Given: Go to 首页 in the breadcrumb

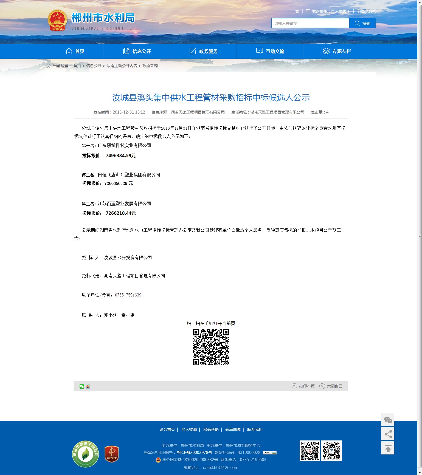Looking at the screenshot, I should [x=77, y=66].
